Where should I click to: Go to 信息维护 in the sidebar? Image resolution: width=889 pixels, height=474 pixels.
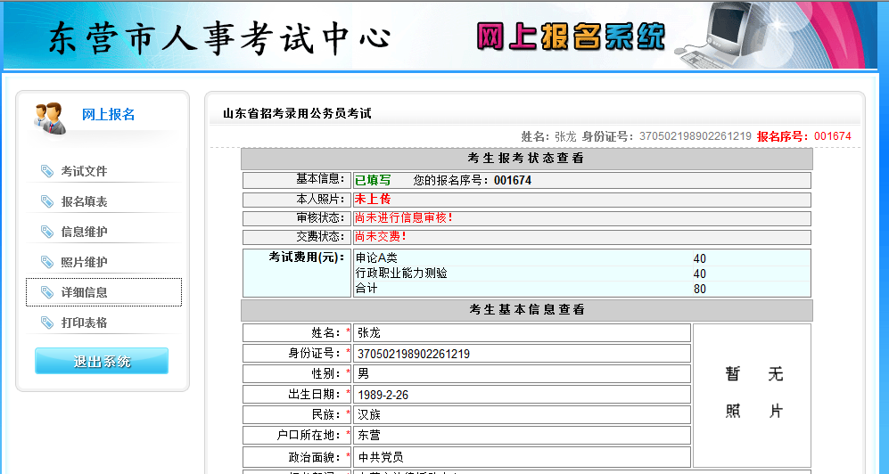coord(84,232)
